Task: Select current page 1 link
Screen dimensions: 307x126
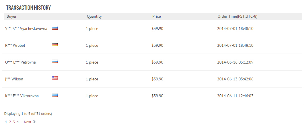Action: coord(6,122)
